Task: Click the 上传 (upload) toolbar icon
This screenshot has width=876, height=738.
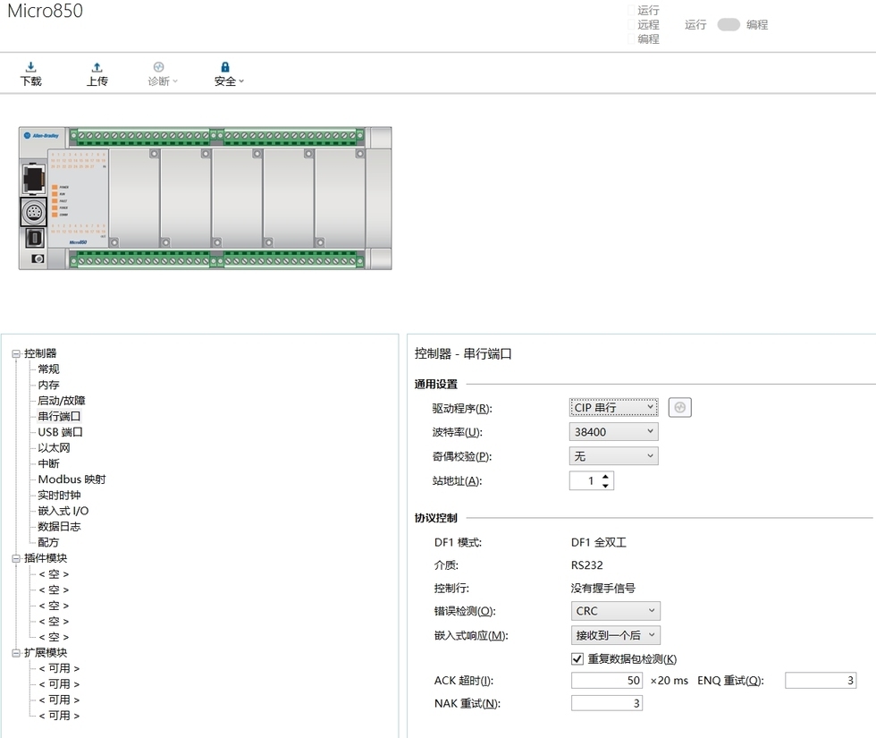Action: point(97,74)
